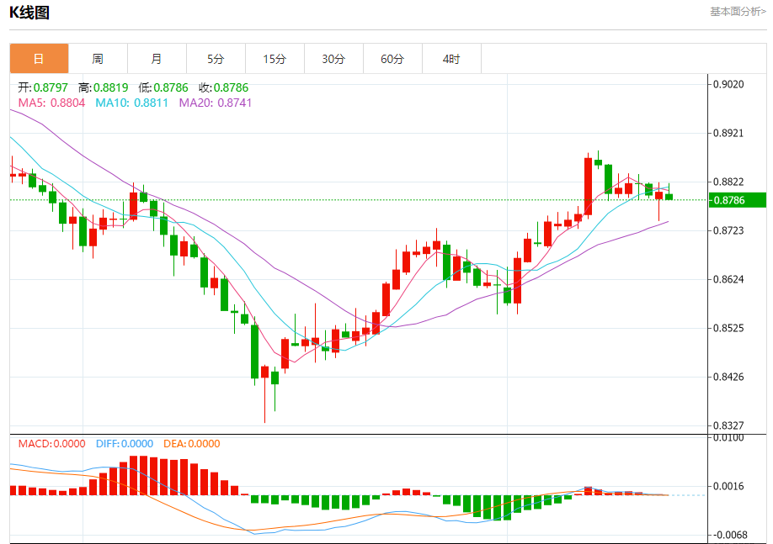Switch to the 周 weekly tab
773x544 pixels.
(98, 59)
